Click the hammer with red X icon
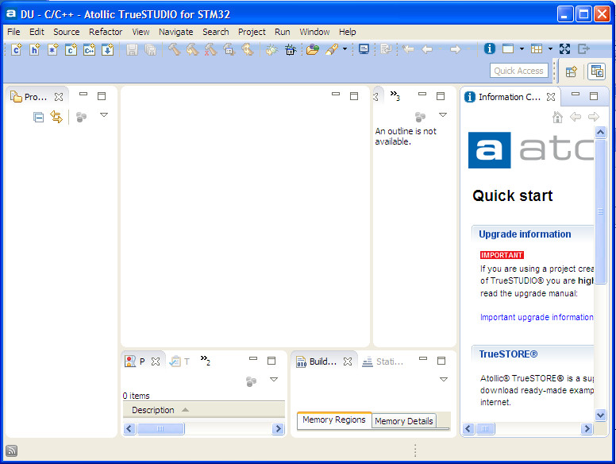 tap(210, 49)
